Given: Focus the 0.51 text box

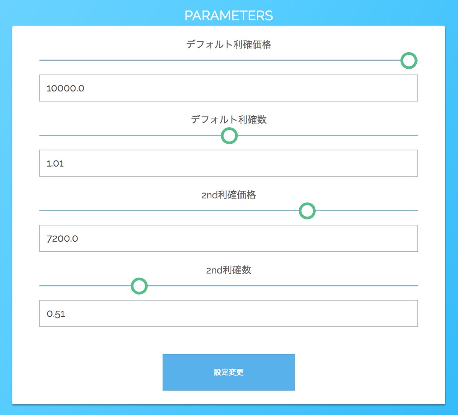Looking at the screenshot, I should 229,313.
